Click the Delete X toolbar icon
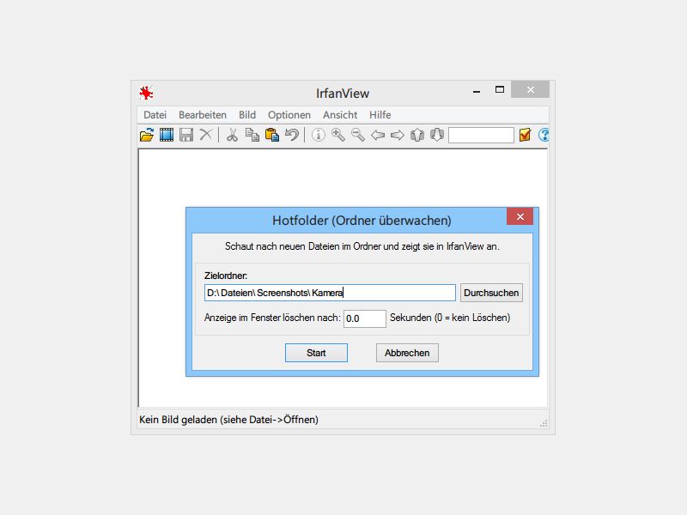 pyautogui.click(x=206, y=135)
